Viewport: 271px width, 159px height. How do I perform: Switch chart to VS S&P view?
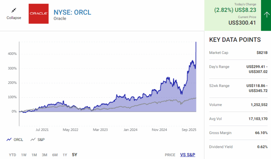[188, 155]
